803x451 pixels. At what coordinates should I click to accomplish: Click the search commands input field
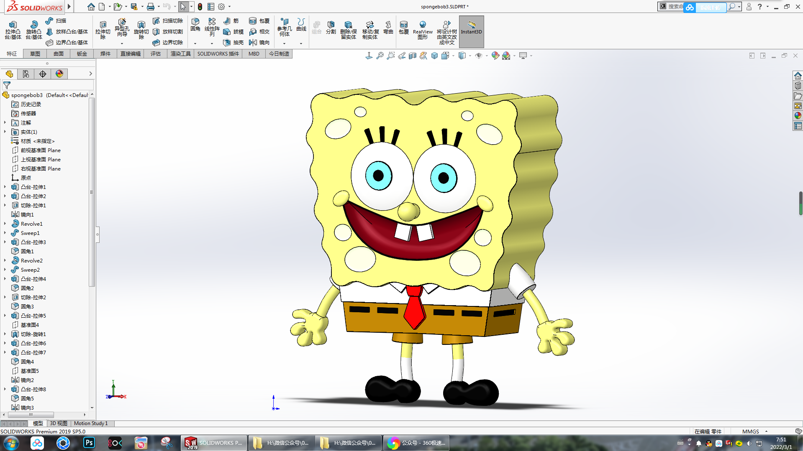pyautogui.click(x=675, y=7)
